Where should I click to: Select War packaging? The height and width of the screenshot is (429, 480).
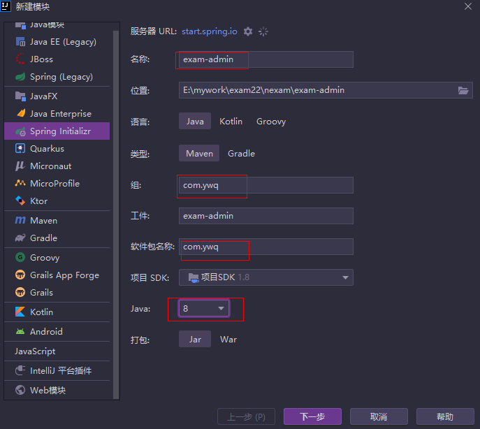point(228,339)
